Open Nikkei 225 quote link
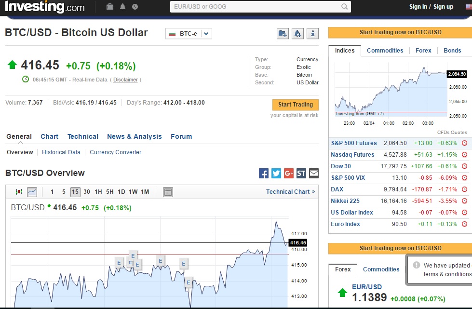 [345, 201]
